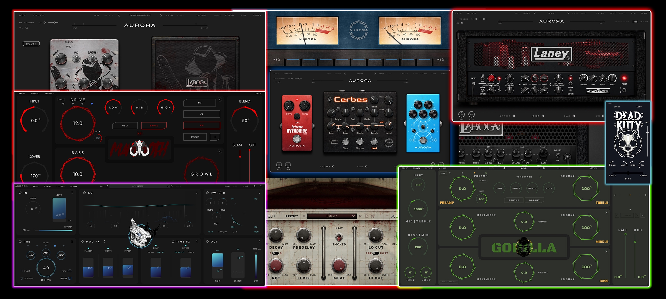Toggle the EQ section power button
Image resolution: width=666 pixels, height=299 pixels.
(85, 193)
